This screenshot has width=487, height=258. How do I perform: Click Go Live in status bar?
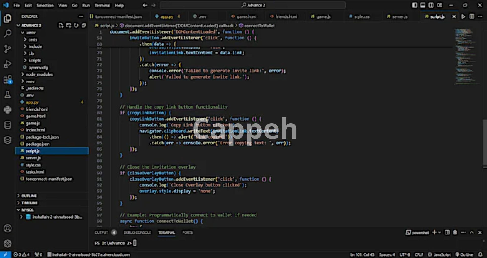[x=464, y=255]
